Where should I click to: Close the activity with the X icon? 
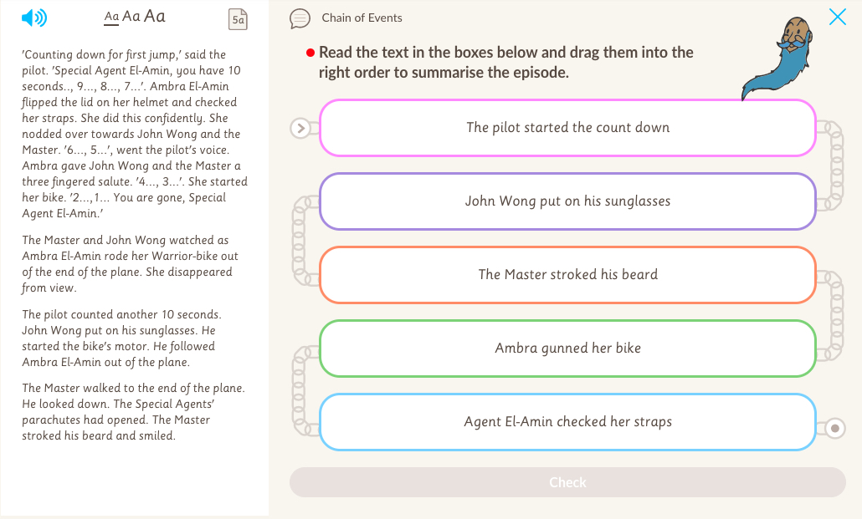[837, 17]
